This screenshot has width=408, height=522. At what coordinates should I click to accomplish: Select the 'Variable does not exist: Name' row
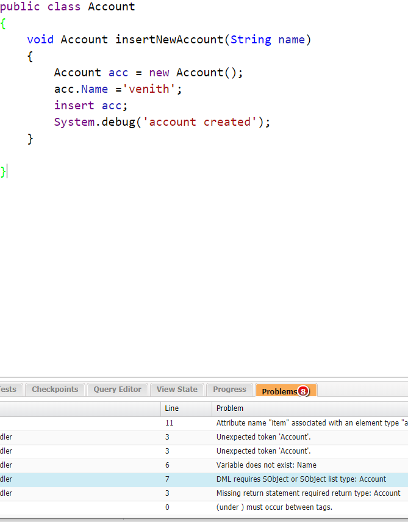[266, 465]
